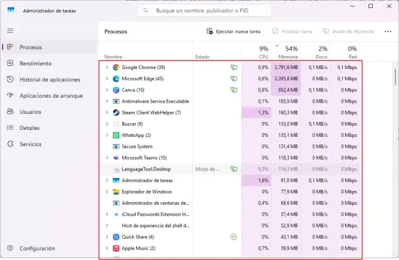
Task: Open the hamburger navigation menu icon
Action: click(10, 30)
